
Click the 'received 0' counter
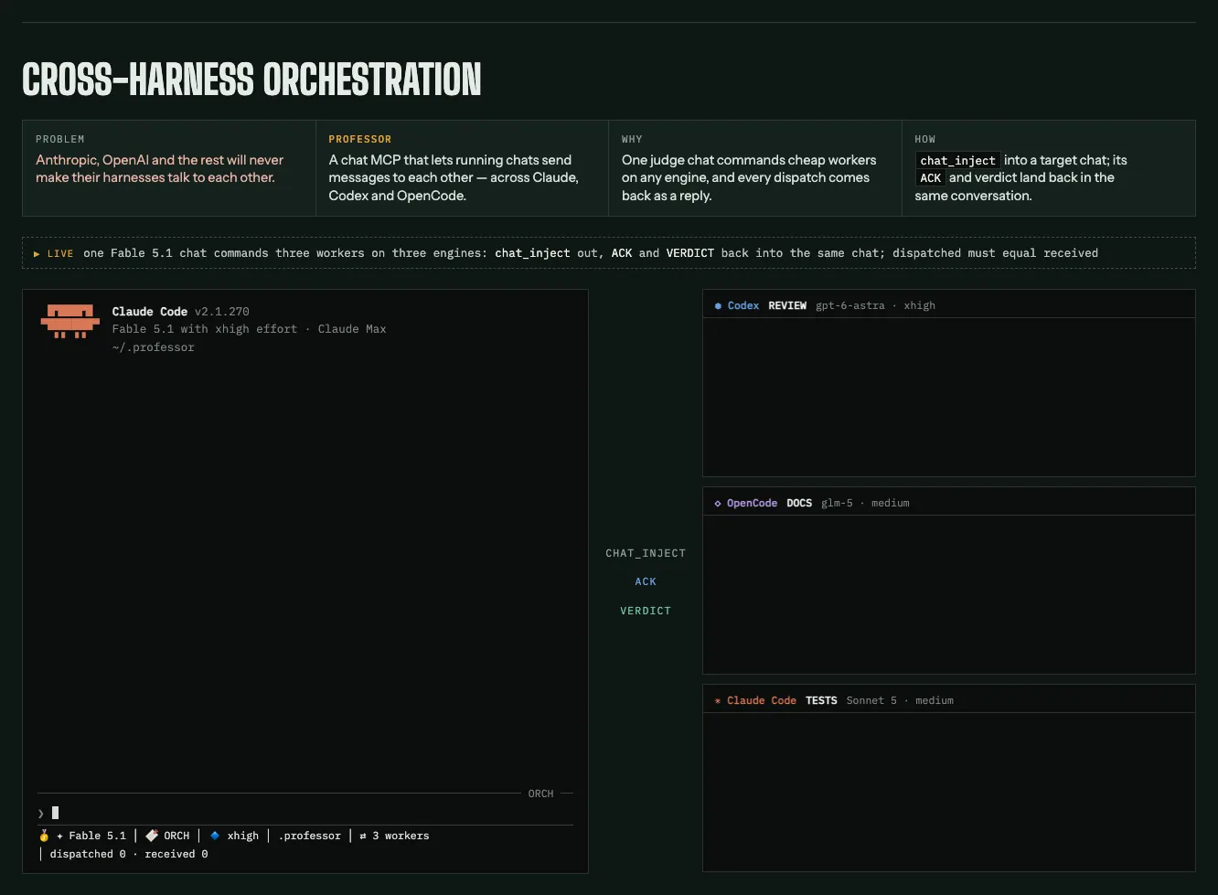pos(176,854)
